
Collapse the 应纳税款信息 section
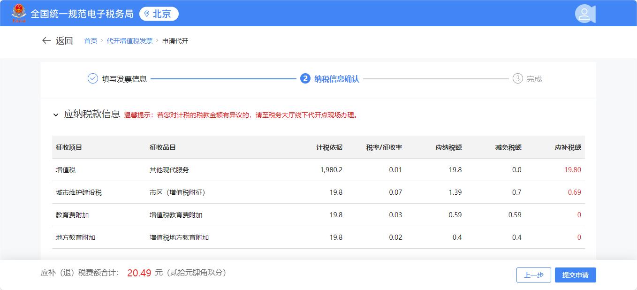56,115
